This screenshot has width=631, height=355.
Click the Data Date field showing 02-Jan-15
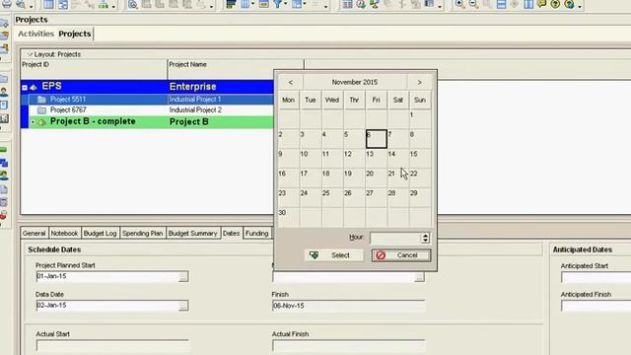point(107,306)
